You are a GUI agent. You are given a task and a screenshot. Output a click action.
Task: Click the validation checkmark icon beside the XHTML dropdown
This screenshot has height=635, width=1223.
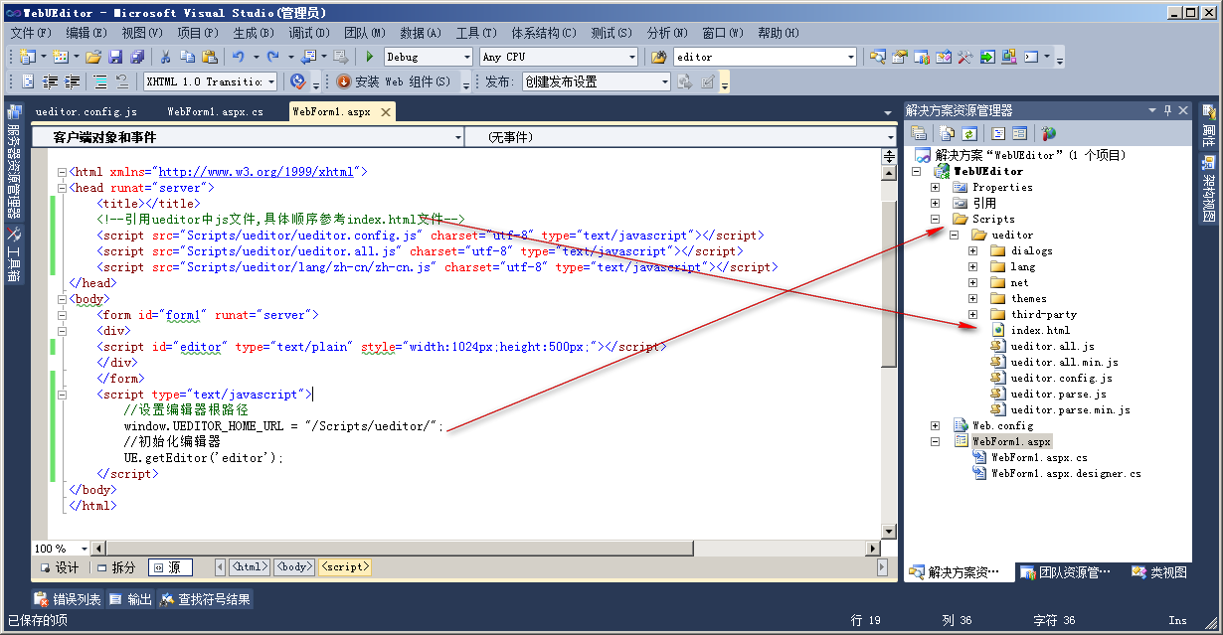point(296,81)
